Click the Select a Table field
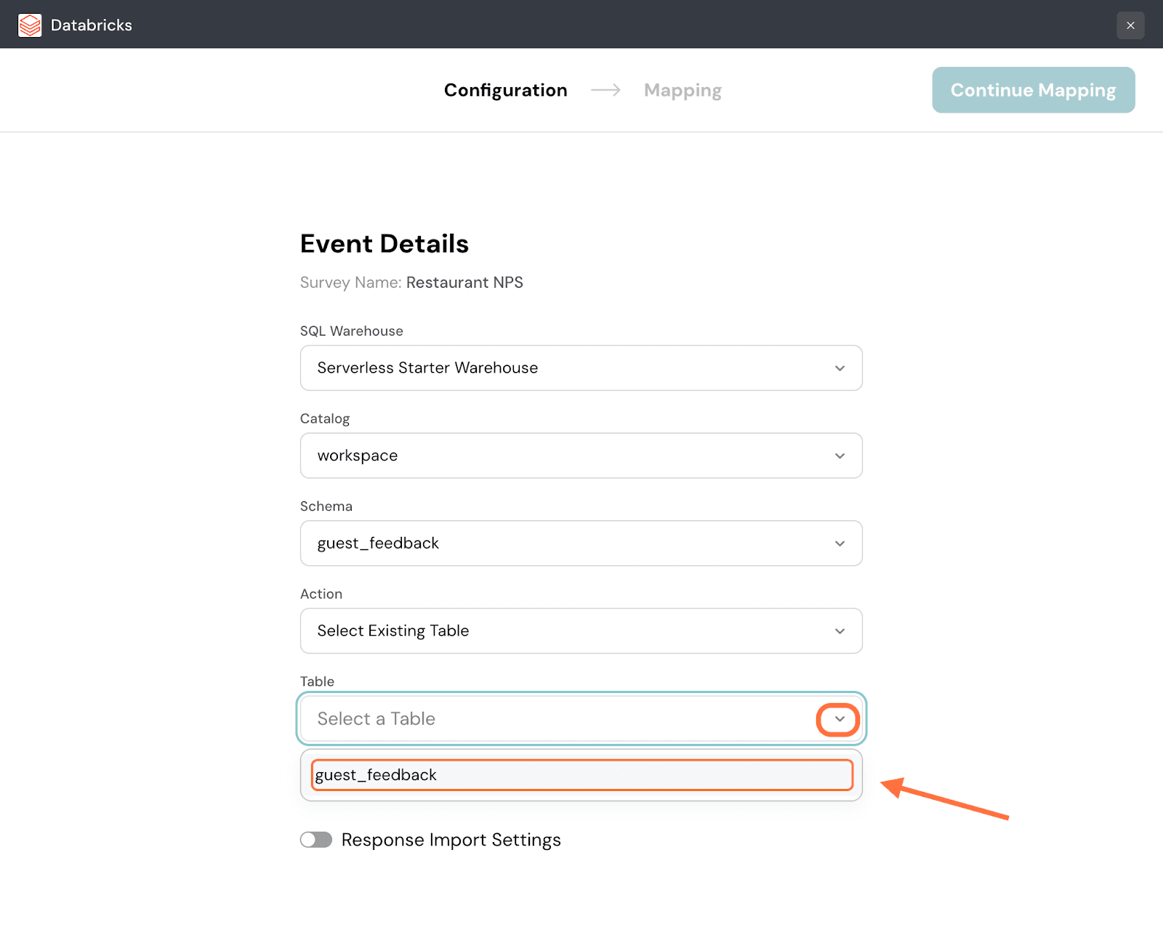 coord(552,719)
